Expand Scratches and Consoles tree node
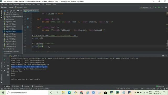The height and width of the screenshot is (95, 168). pos(3,51)
